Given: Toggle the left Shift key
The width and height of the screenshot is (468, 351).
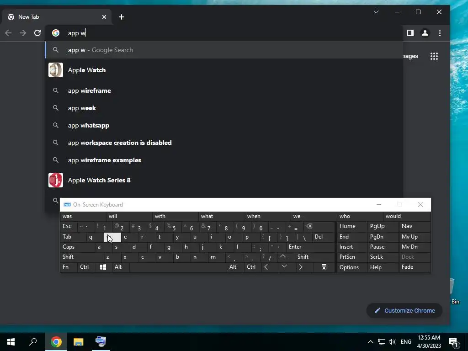Looking at the screenshot, I should click(x=81, y=257).
